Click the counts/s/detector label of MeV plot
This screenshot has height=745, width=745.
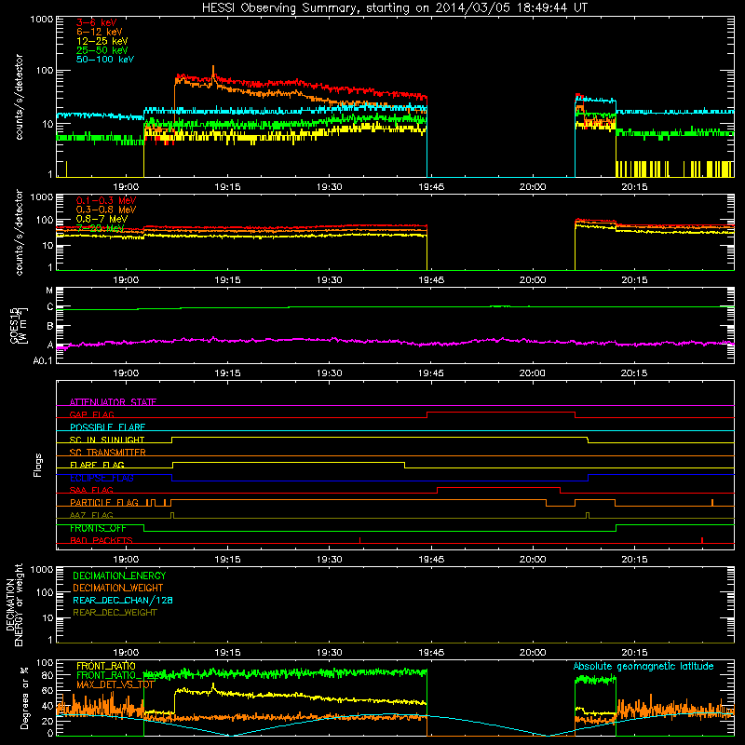[19, 232]
